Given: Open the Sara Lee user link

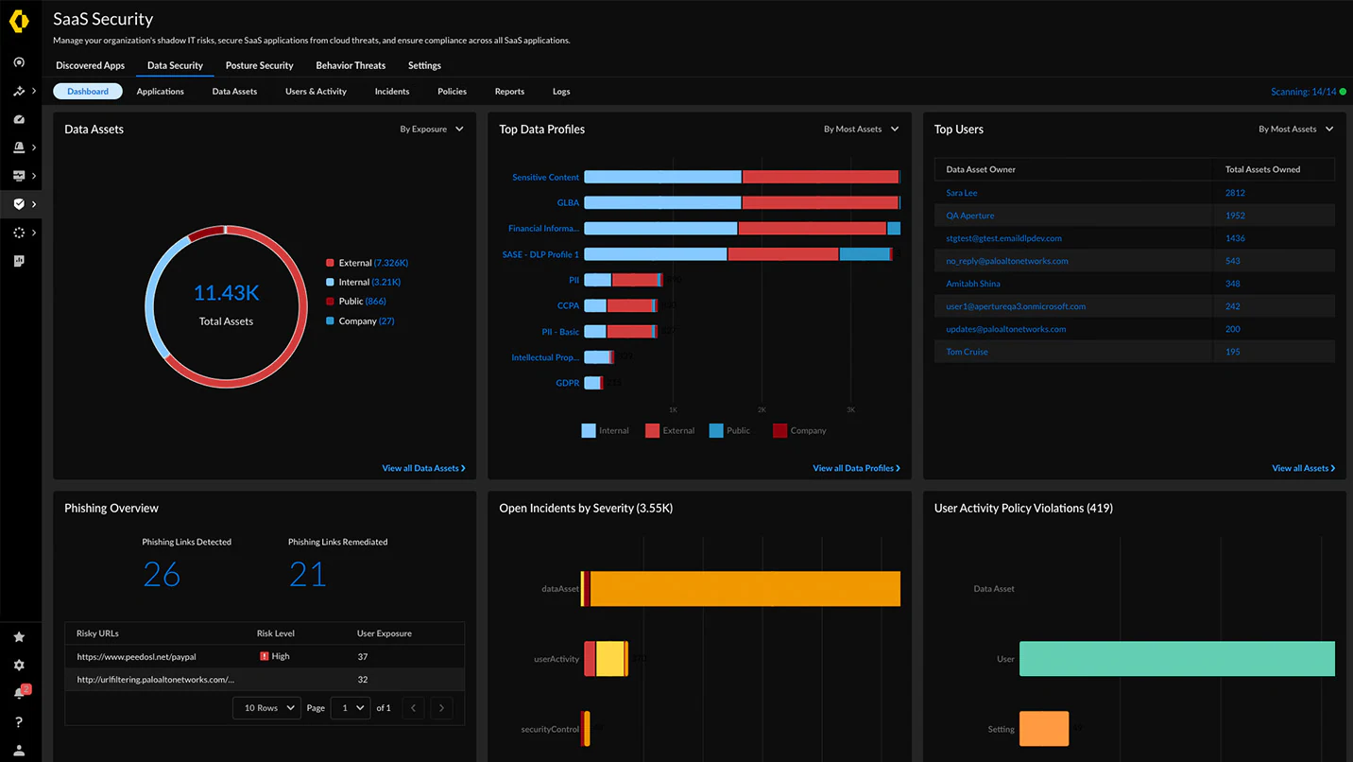Looking at the screenshot, I should 961,192.
